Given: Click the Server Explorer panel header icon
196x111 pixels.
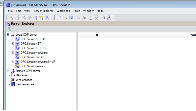Looking at the screenshot, I should [8, 24].
